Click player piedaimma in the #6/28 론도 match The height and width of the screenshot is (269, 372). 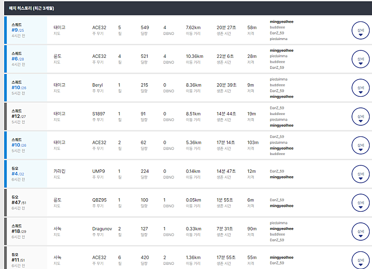[x=279, y=56]
